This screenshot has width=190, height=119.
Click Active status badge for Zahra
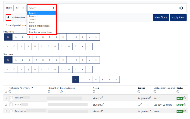(180, 105)
